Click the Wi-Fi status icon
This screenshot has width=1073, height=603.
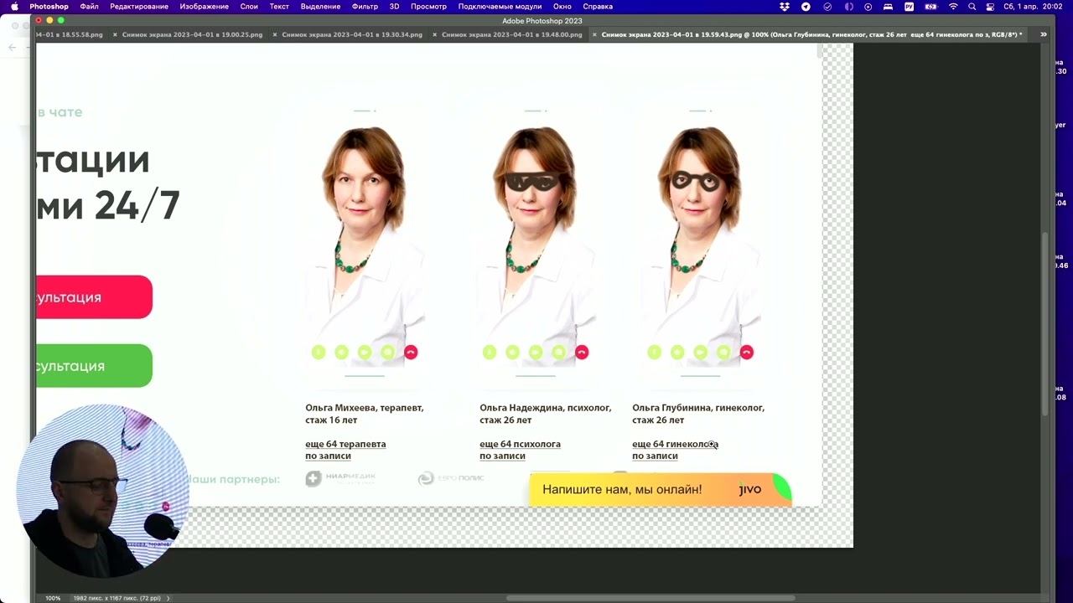[952, 7]
